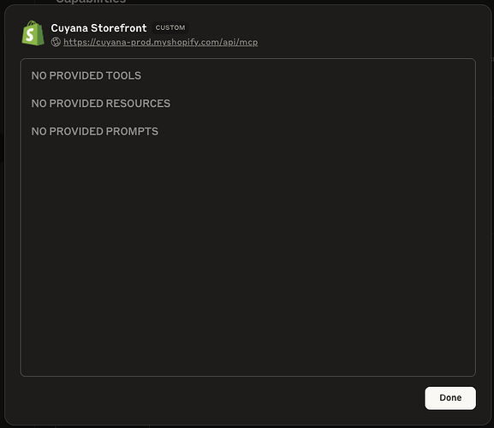Close the dialog with the Done button
This screenshot has width=494, height=428.
(450, 398)
